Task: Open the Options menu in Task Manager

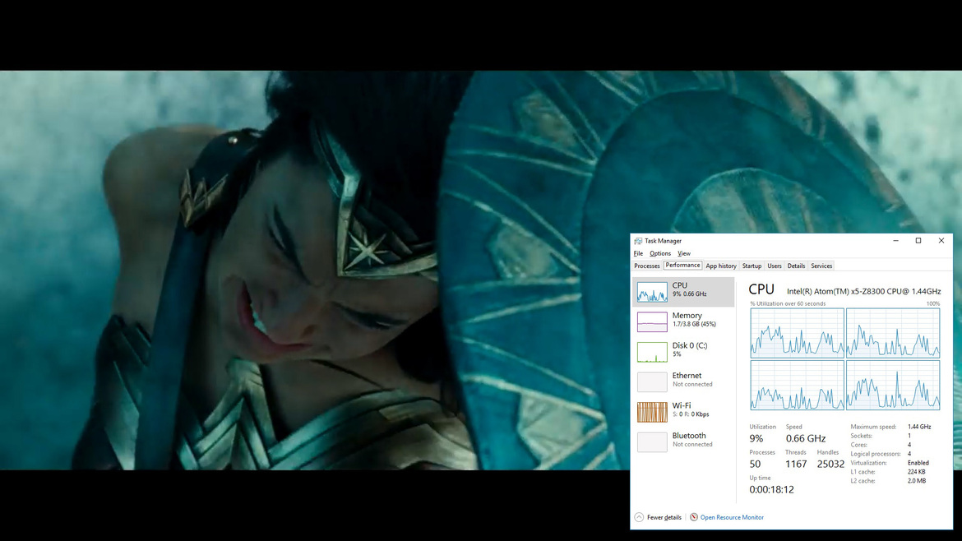Action: (660, 253)
